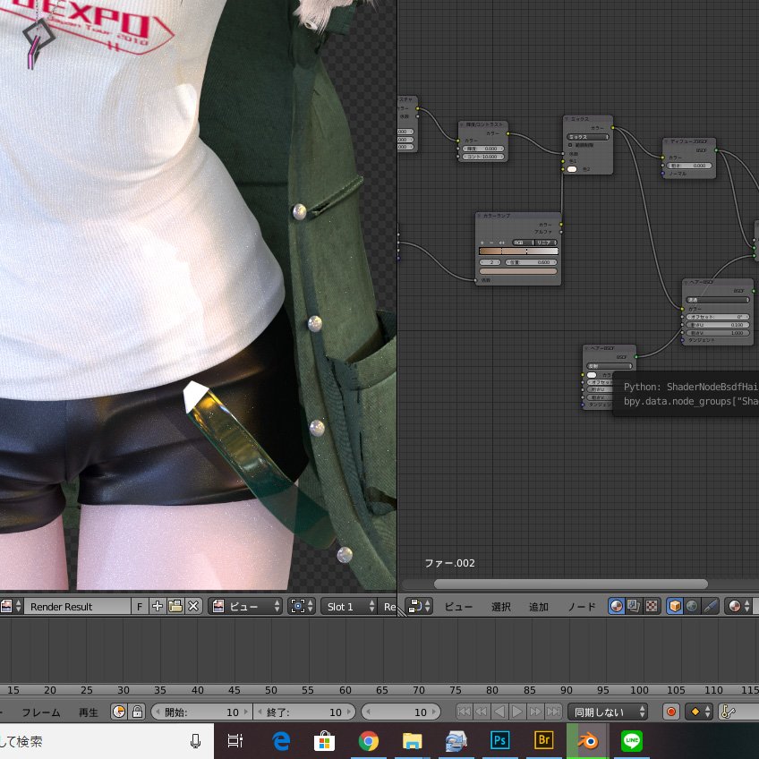The width and height of the screenshot is (759, 759).
Task: Open Photoshop from the taskbar
Action: pyautogui.click(x=500, y=740)
